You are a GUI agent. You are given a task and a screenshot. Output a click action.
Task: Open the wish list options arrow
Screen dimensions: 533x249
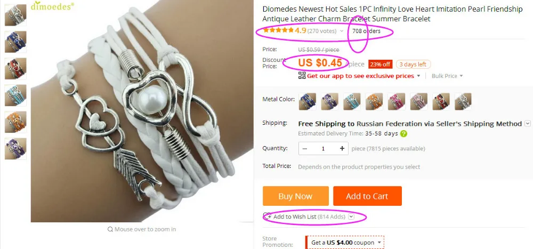[x=351, y=216]
